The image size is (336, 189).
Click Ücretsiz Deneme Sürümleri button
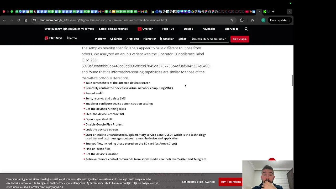point(209,39)
